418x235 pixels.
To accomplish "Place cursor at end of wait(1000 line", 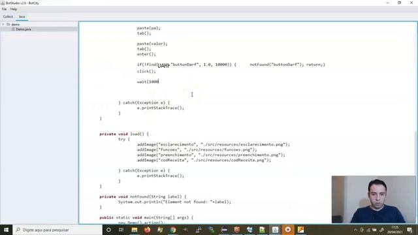I will click(159, 82).
